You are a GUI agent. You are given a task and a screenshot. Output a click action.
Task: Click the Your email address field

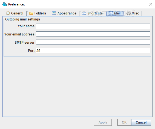[x=93, y=34]
